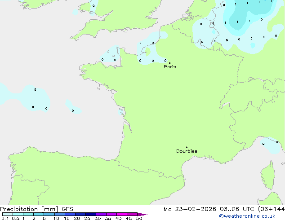The image size is (285, 220).
Task: Pick the 5–10 mm legend swatch
Action: pos(49,214)
